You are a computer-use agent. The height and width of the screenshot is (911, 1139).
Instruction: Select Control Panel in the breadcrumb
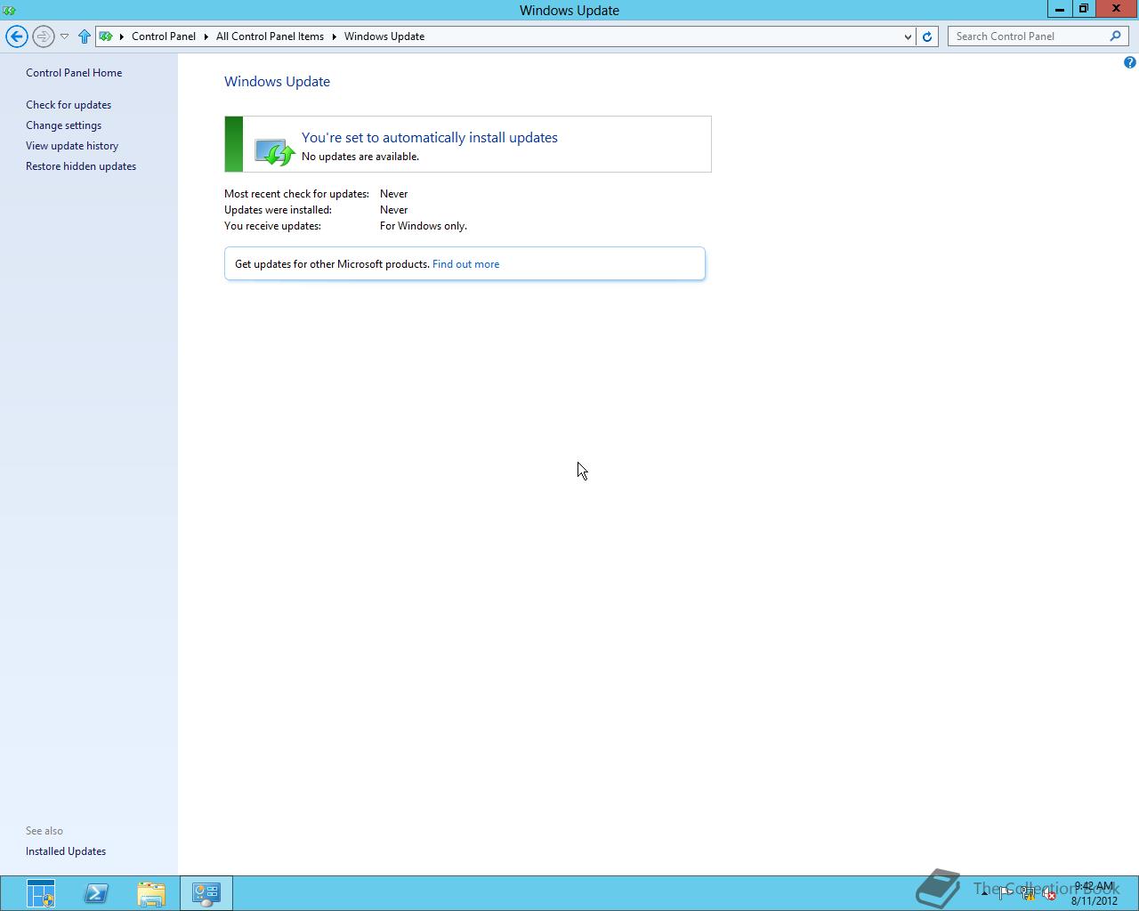coord(164,36)
